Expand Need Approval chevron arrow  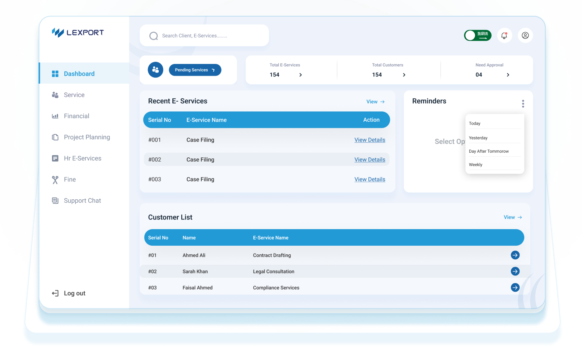point(508,75)
